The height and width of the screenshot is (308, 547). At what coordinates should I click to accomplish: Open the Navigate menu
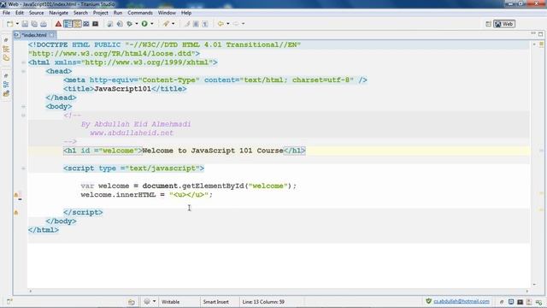coord(59,13)
